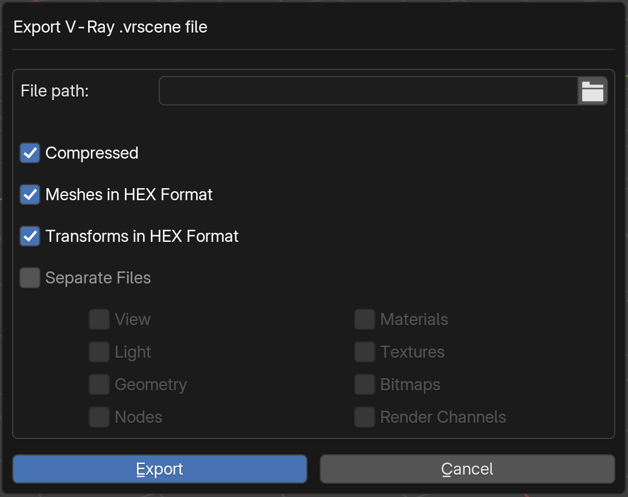Enable the Nodes checkbox
628x497 pixels.
[x=100, y=417]
